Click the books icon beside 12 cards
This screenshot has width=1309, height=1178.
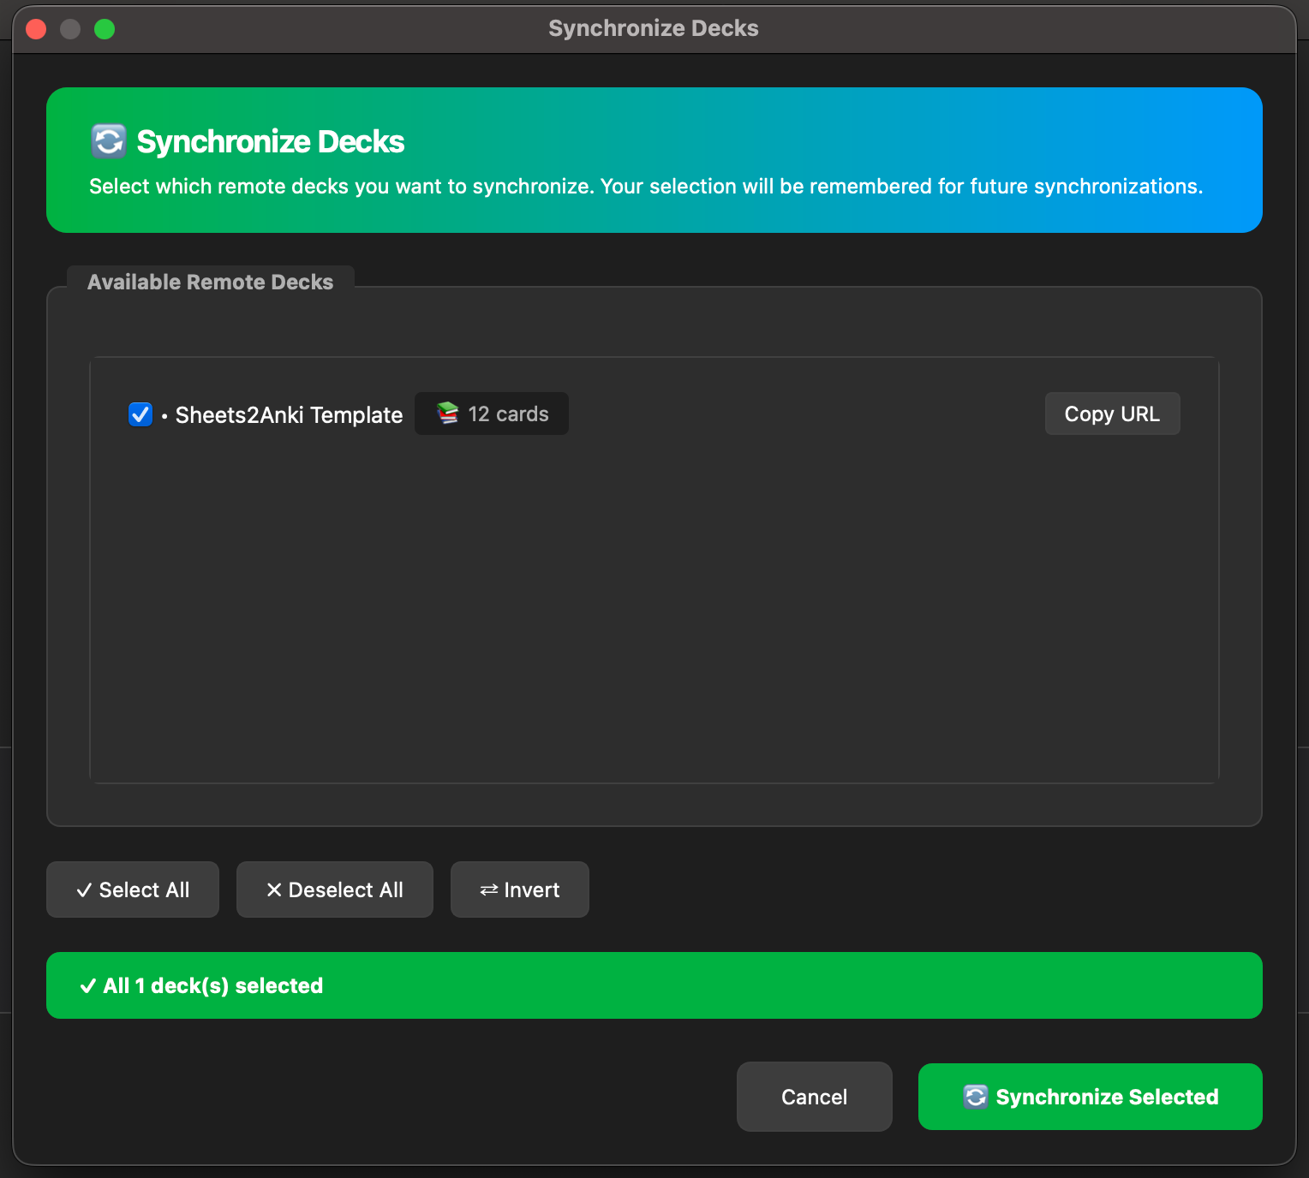(x=447, y=413)
